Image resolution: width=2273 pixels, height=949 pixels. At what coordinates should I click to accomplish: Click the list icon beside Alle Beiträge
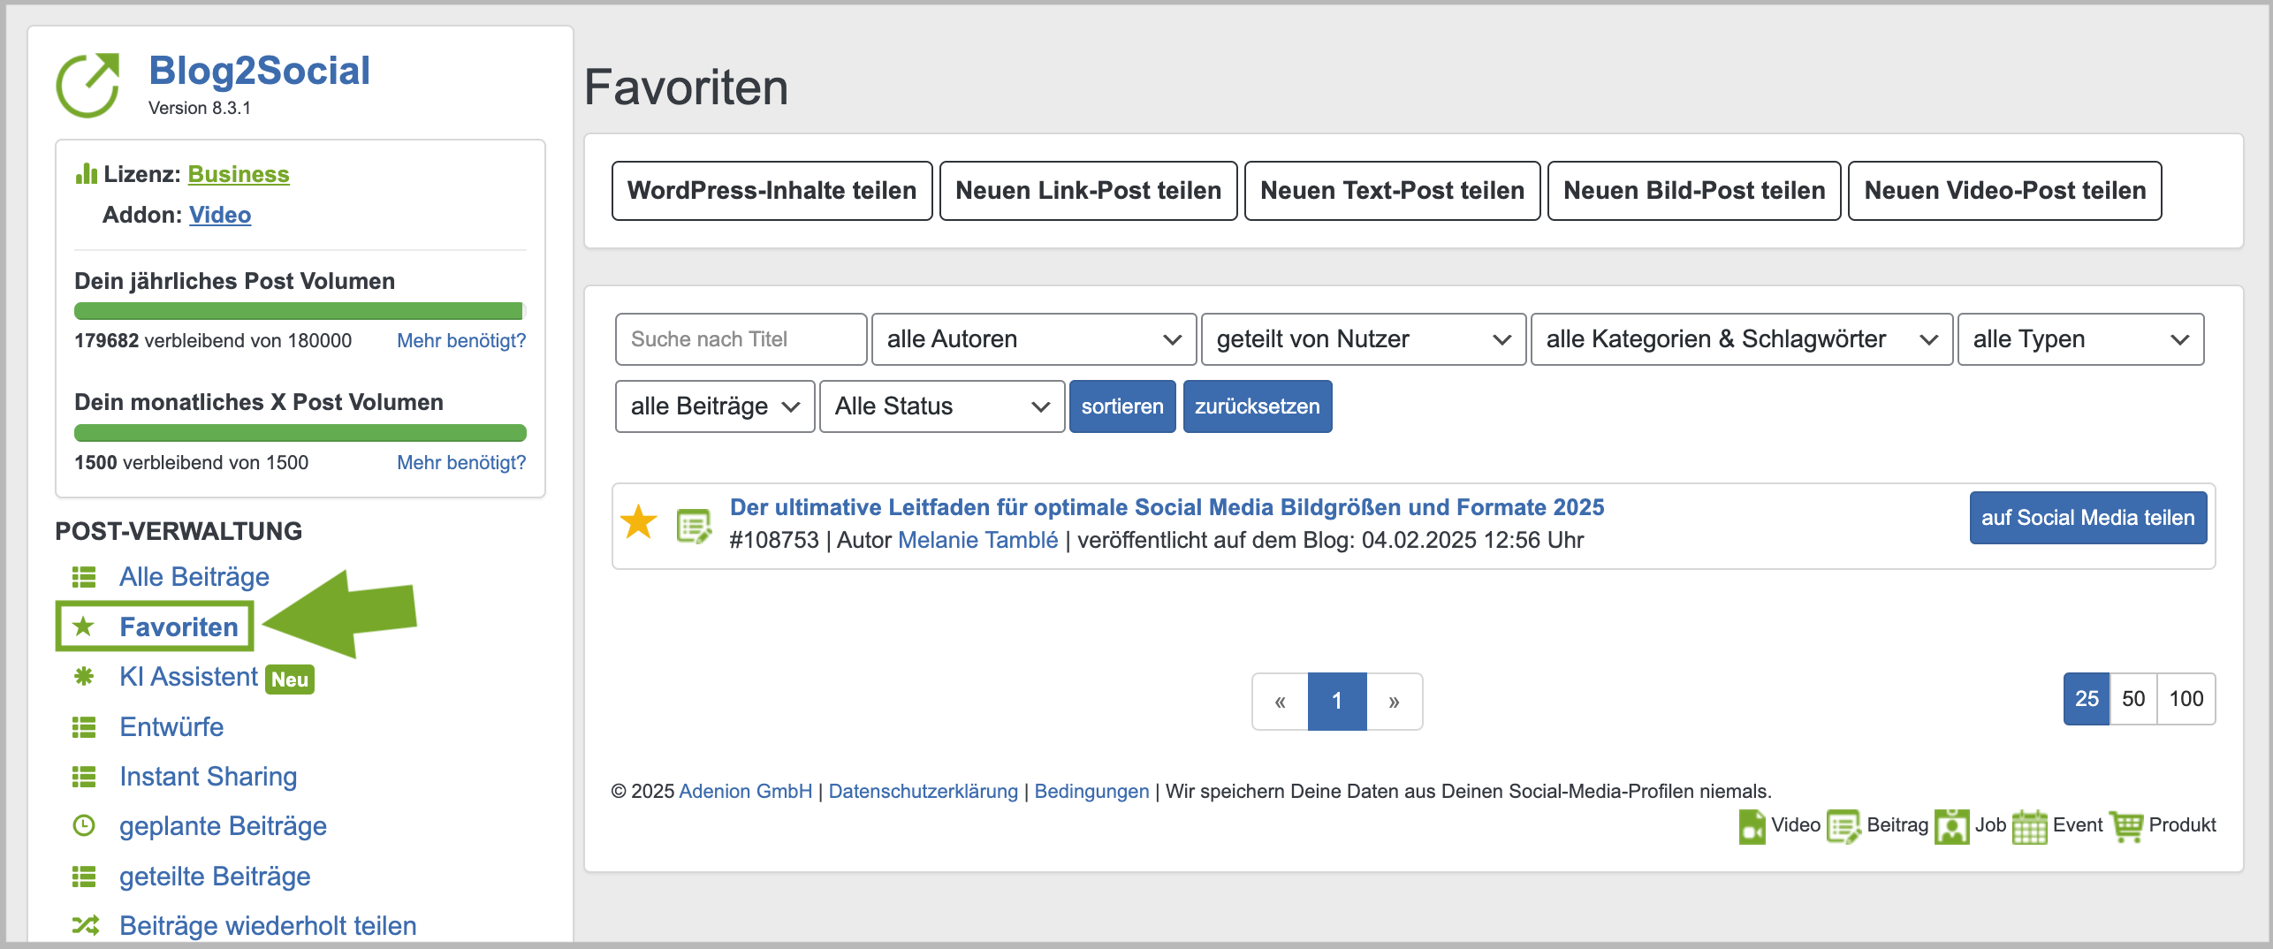(84, 577)
